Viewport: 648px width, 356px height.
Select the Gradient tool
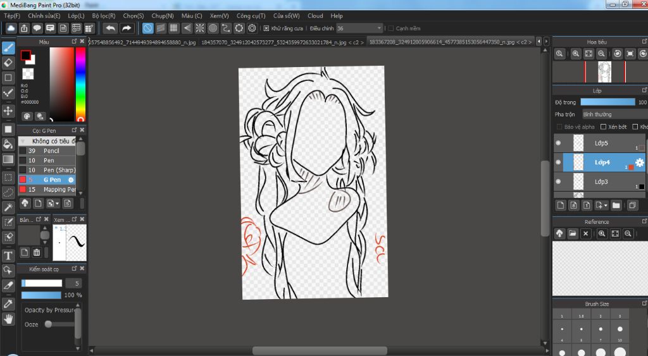pos(8,159)
